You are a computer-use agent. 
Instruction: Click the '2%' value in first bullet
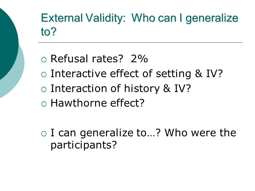(139, 59)
